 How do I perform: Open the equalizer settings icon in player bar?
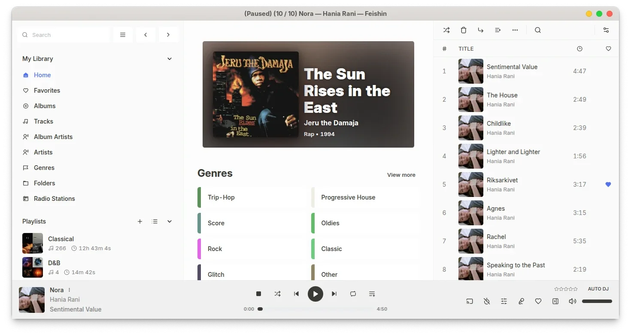(504, 301)
